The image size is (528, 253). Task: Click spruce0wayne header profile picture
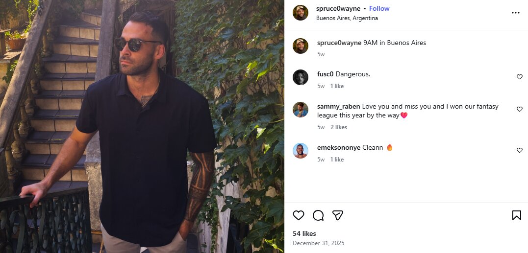coord(301,13)
